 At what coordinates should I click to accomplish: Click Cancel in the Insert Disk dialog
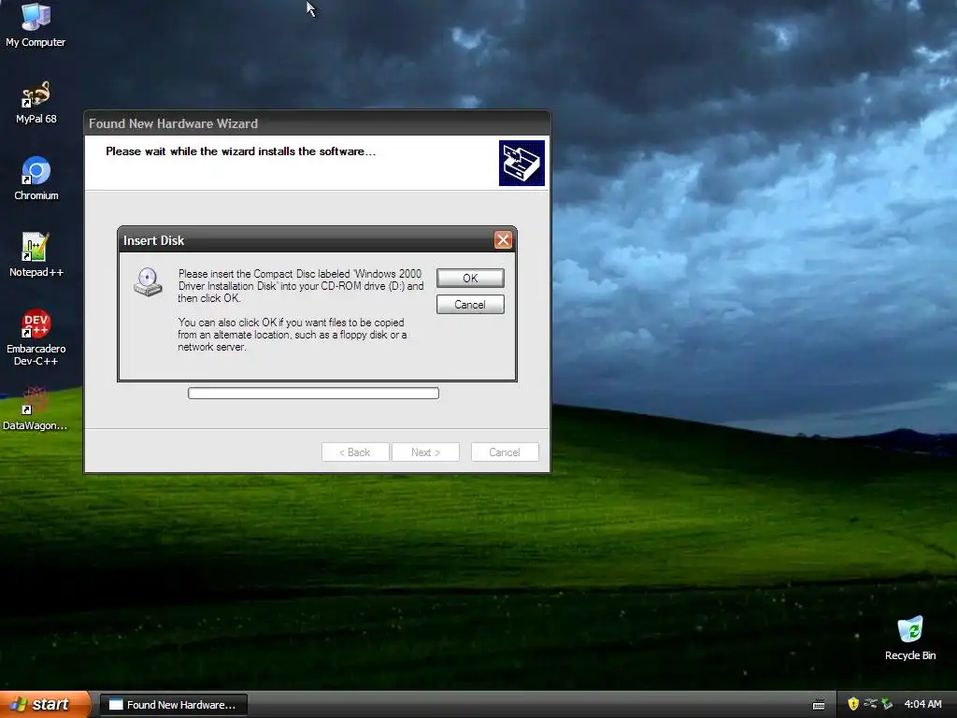(x=470, y=304)
